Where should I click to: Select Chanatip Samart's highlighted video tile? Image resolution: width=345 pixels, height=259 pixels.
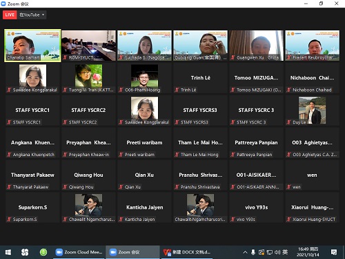[x=32, y=46]
